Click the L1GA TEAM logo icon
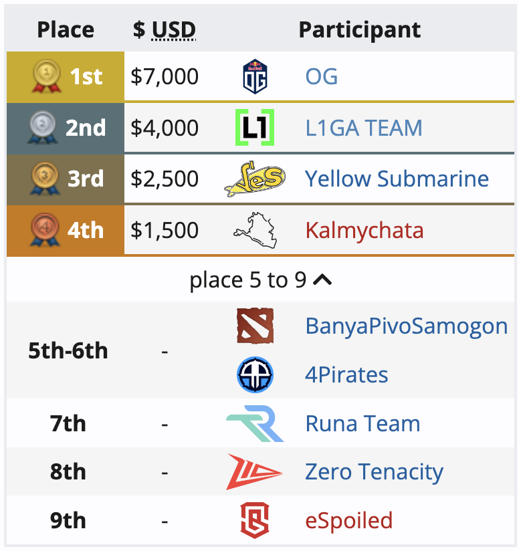The image size is (519, 551). pos(255,127)
